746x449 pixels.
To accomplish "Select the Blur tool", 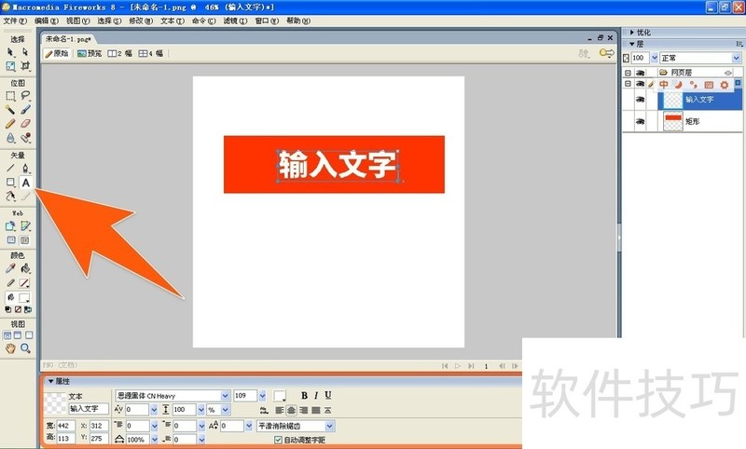I will [10, 138].
